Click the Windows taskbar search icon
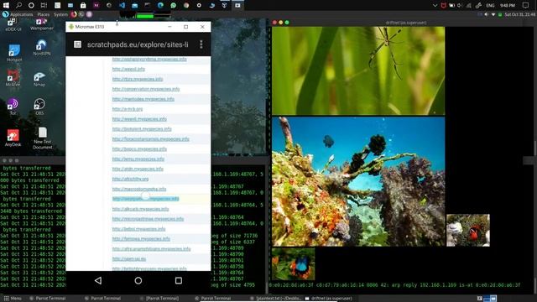This screenshot has height=302, width=537. (x=18, y=5)
